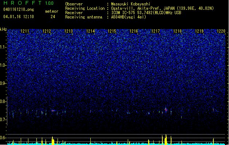Click the HROFFT title text
229x145 pixels.
pos(23,3)
